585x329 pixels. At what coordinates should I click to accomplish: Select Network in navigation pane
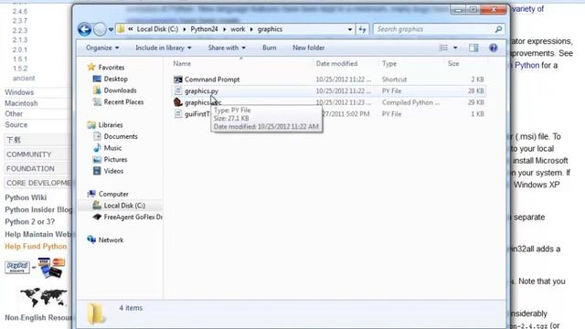(111, 239)
